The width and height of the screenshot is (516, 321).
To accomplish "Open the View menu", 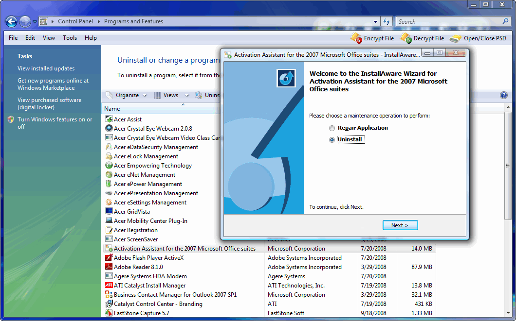I will (49, 38).
